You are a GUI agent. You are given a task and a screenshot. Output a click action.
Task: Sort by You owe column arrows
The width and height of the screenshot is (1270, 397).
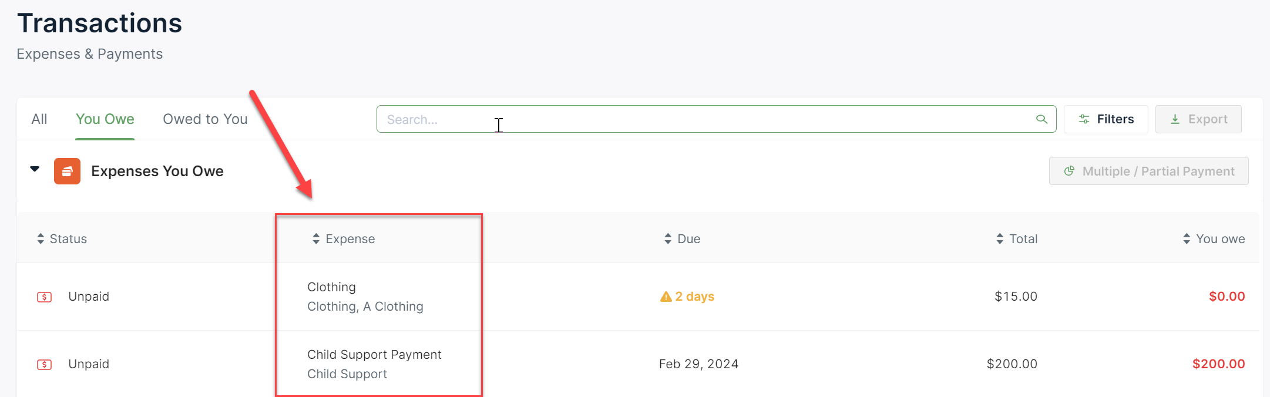coord(1187,239)
